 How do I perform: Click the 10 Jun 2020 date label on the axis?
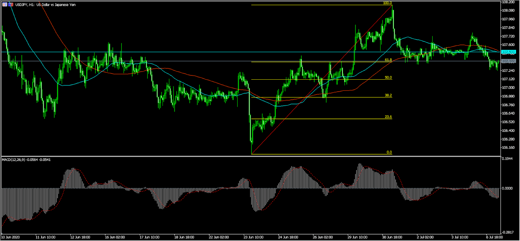click(x=10, y=237)
